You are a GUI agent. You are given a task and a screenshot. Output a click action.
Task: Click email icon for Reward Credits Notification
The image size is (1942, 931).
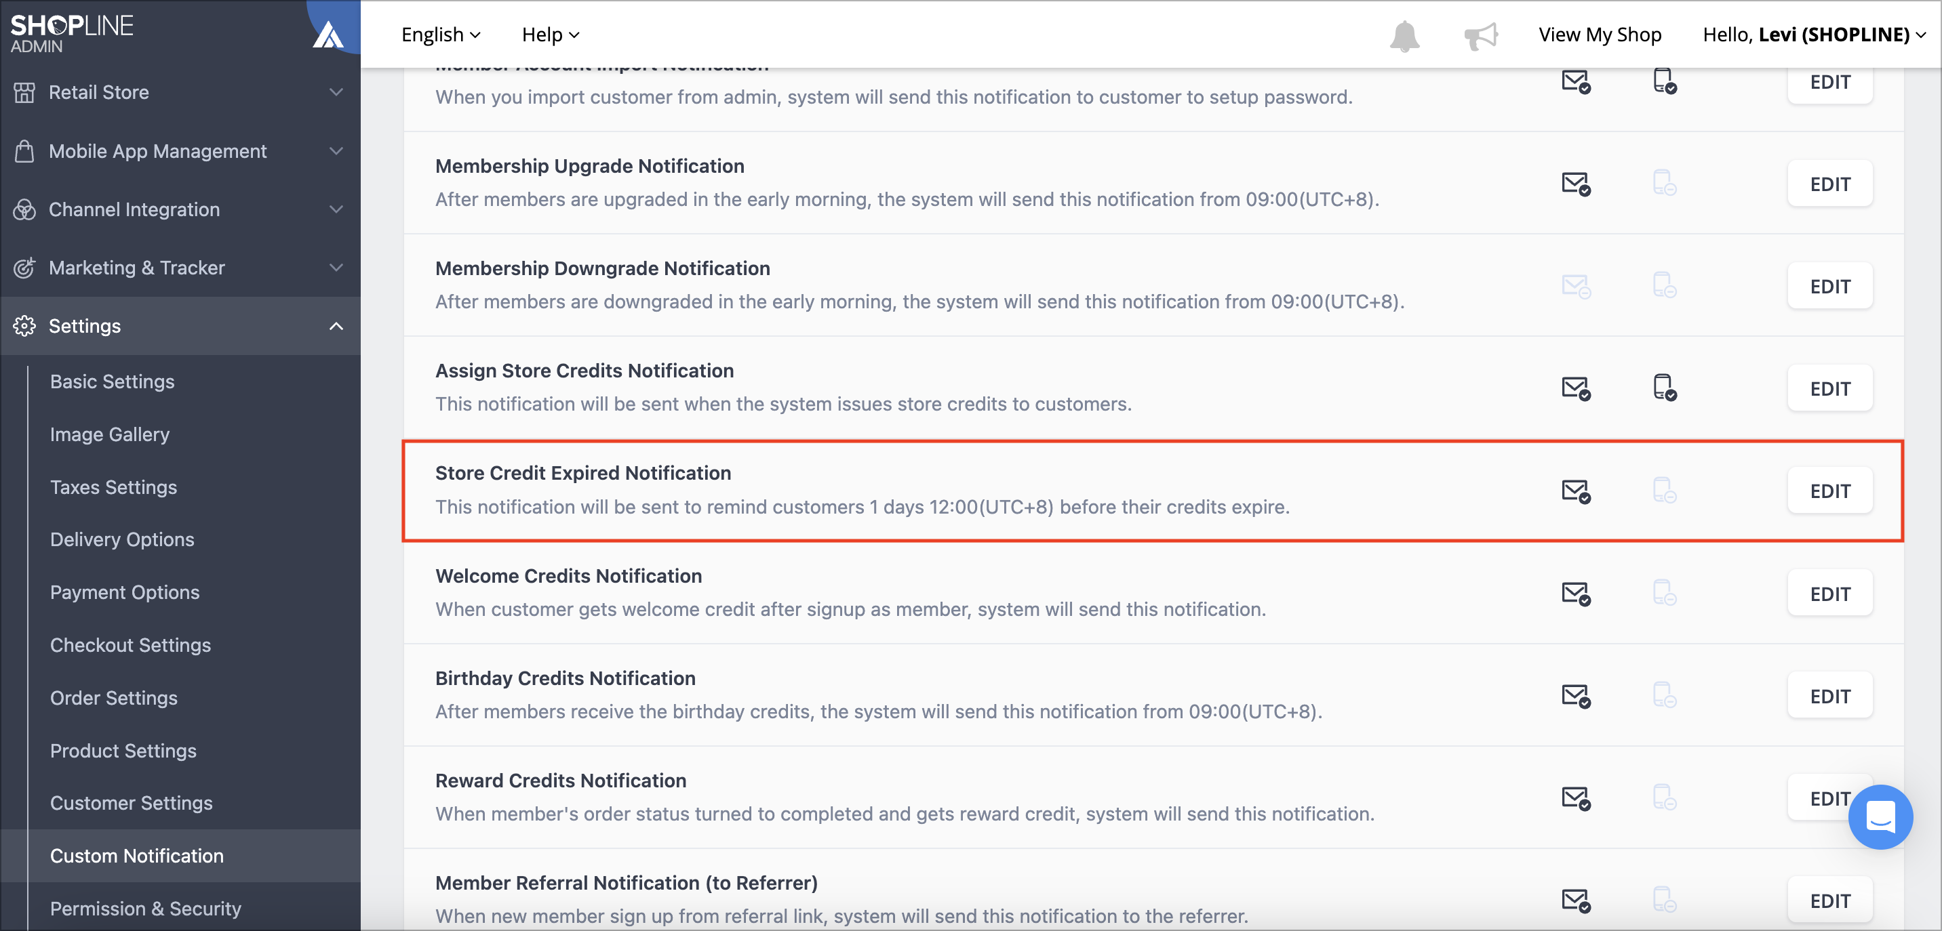point(1576,798)
